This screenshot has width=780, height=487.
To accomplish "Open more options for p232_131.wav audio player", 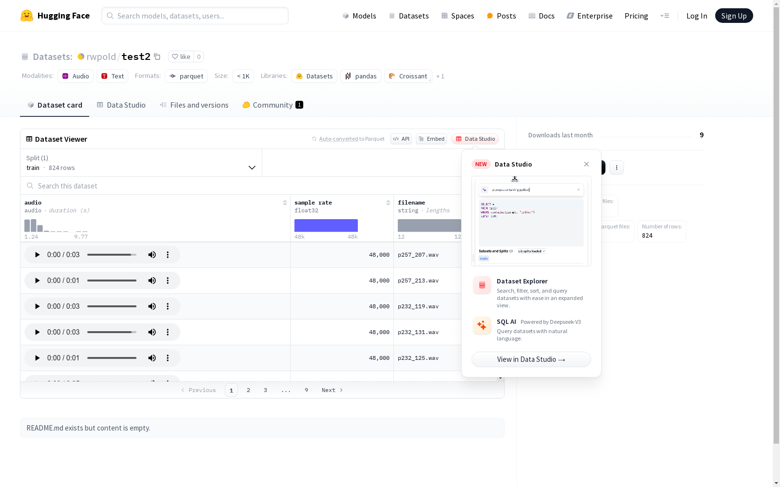I will (168, 332).
